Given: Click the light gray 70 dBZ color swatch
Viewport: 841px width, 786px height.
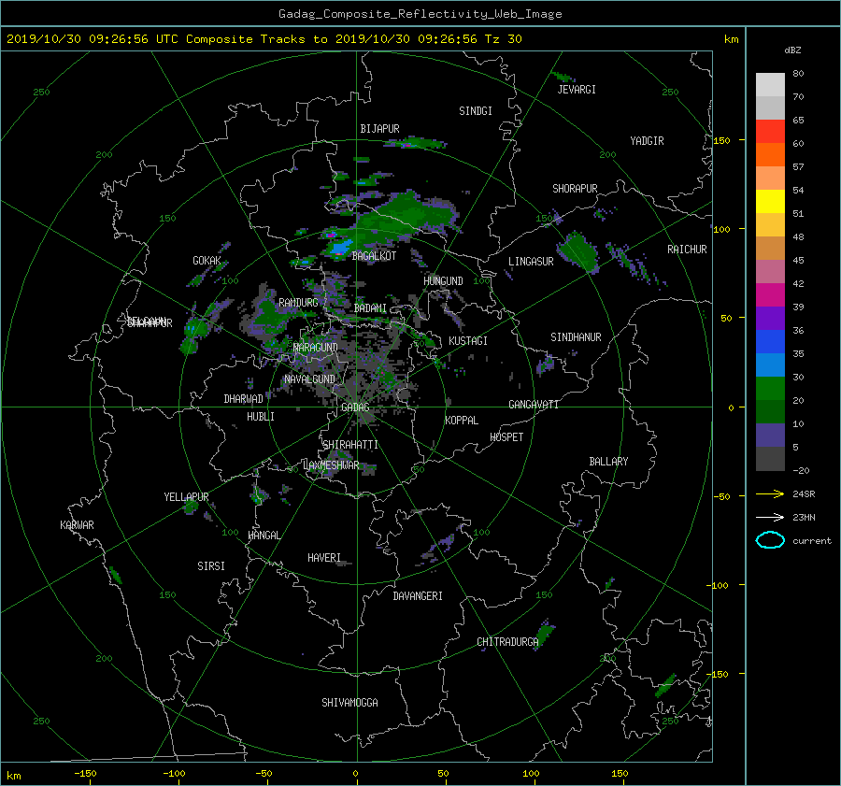Looking at the screenshot, I should [x=770, y=84].
